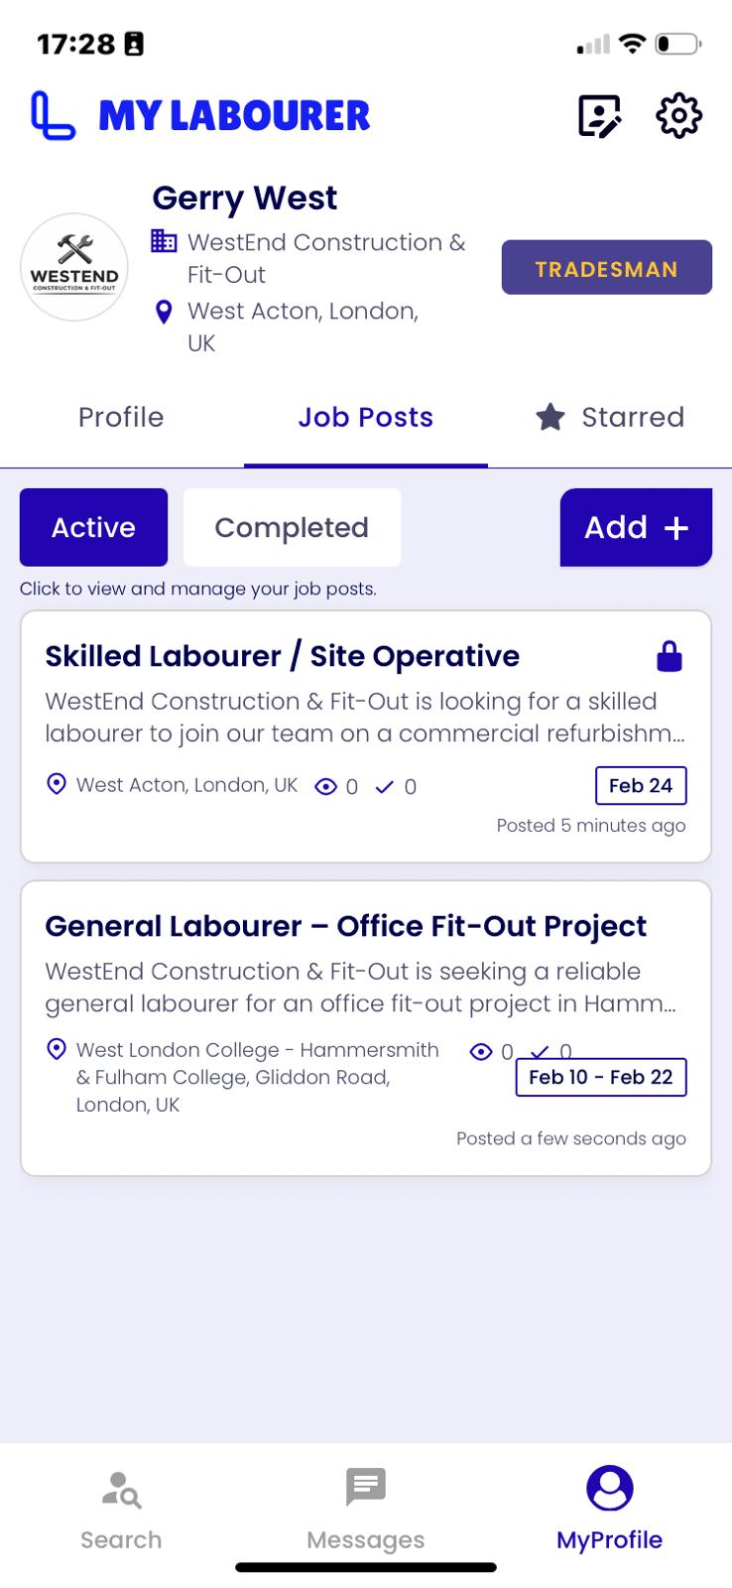Tap the My Labourer logo icon
Viewport: 732px width, 1588px height.
(x=53, y=116)
